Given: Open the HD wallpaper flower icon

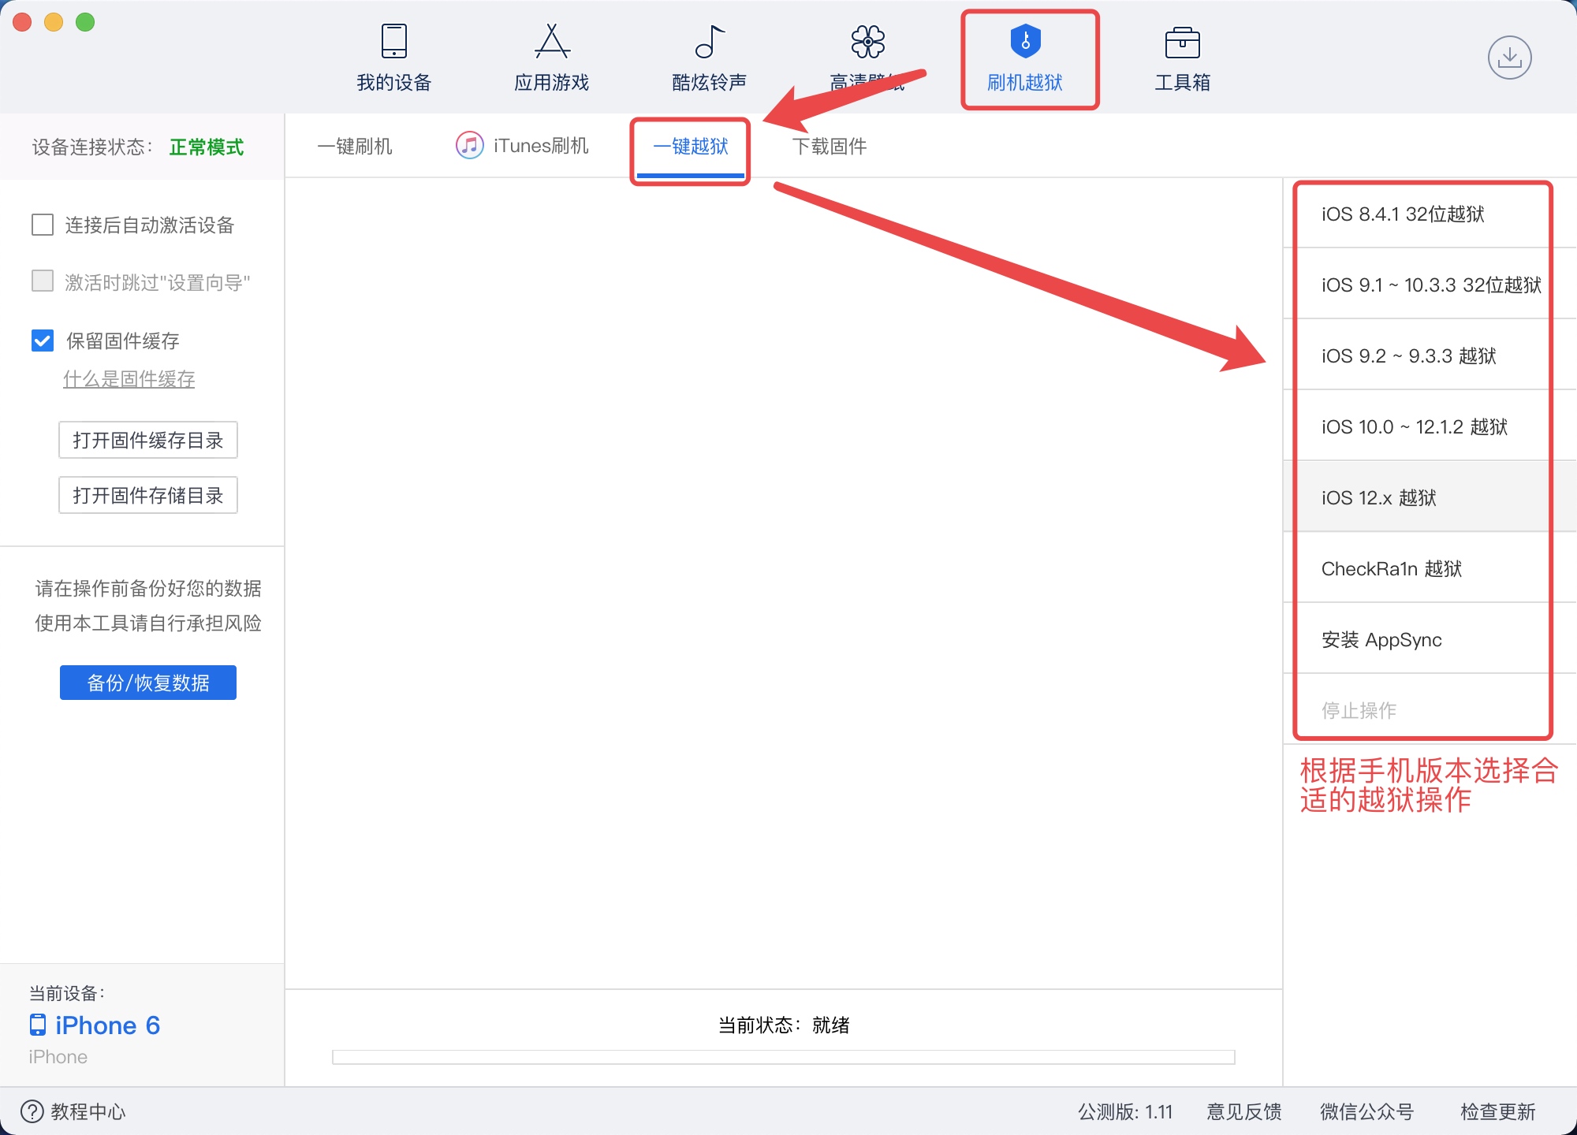Looking at the screenshot, I should (x=867, y=42).
